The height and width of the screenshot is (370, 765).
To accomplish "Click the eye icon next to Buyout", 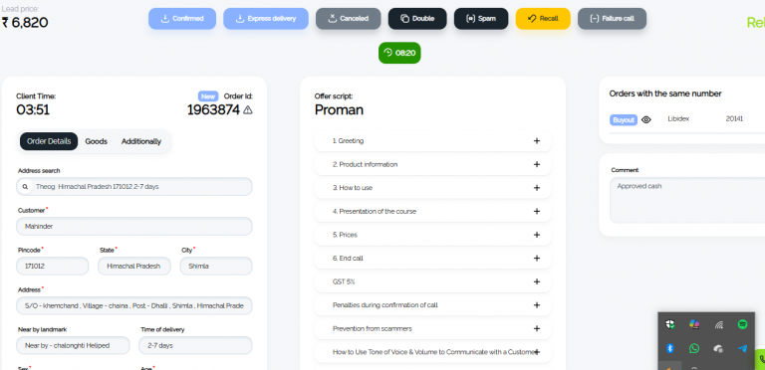I will [x=645, y=119].
